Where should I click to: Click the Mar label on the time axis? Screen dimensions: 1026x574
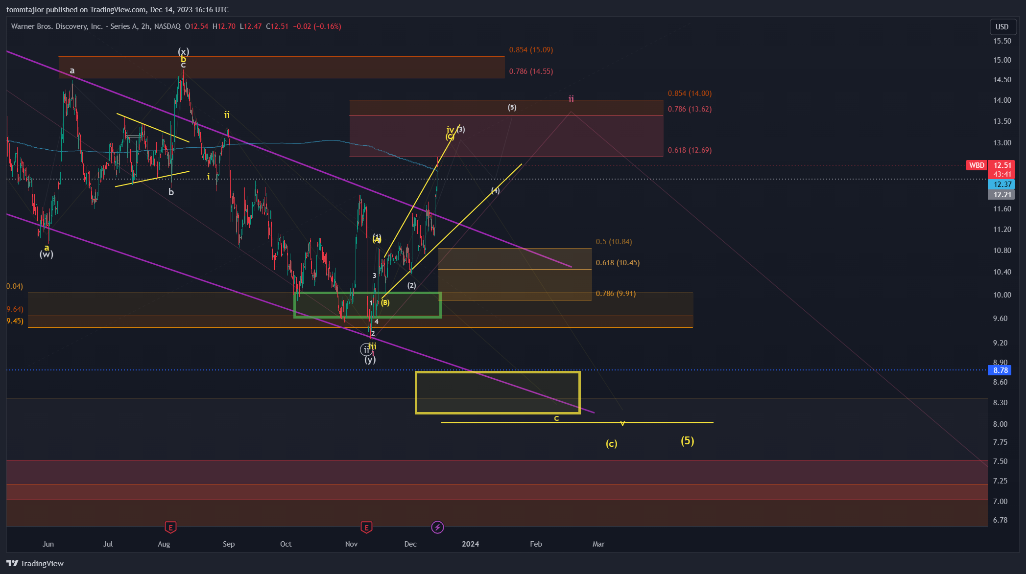598,544
